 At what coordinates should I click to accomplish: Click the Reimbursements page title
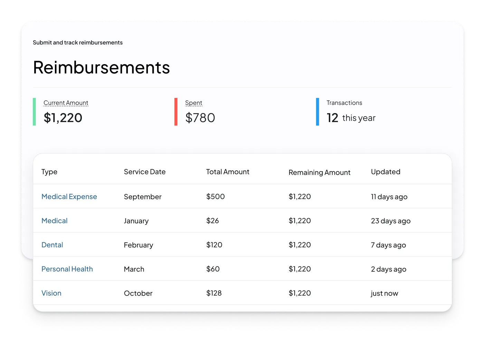coord(101,68)
